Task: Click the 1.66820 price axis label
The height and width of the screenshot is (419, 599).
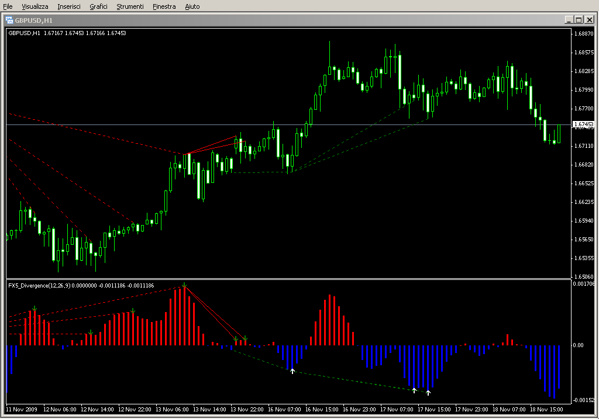Action: [584, 164]
